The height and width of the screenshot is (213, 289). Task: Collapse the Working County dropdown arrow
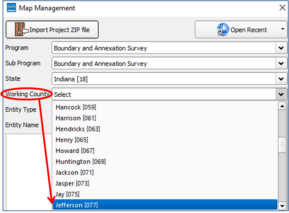coord(281,95)
